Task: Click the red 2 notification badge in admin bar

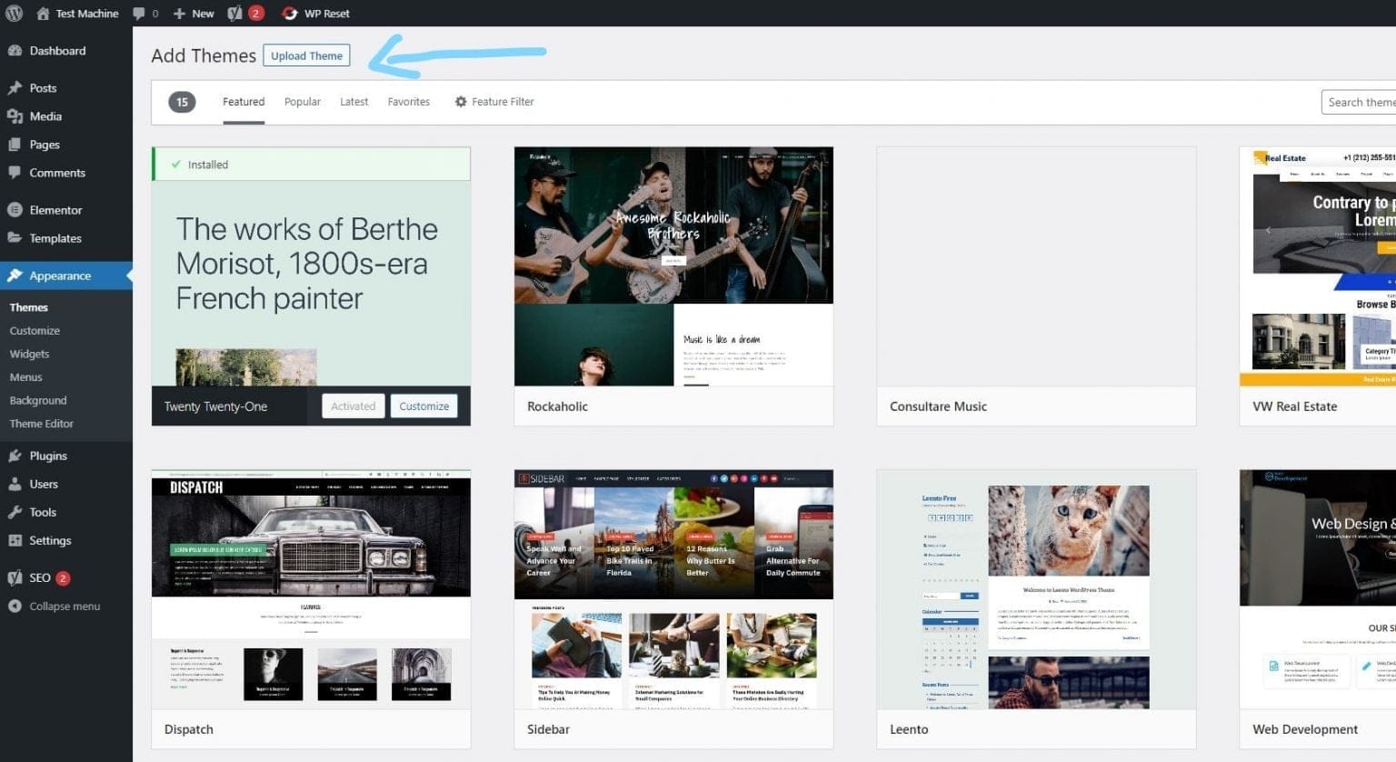Action: click(256, 13)
